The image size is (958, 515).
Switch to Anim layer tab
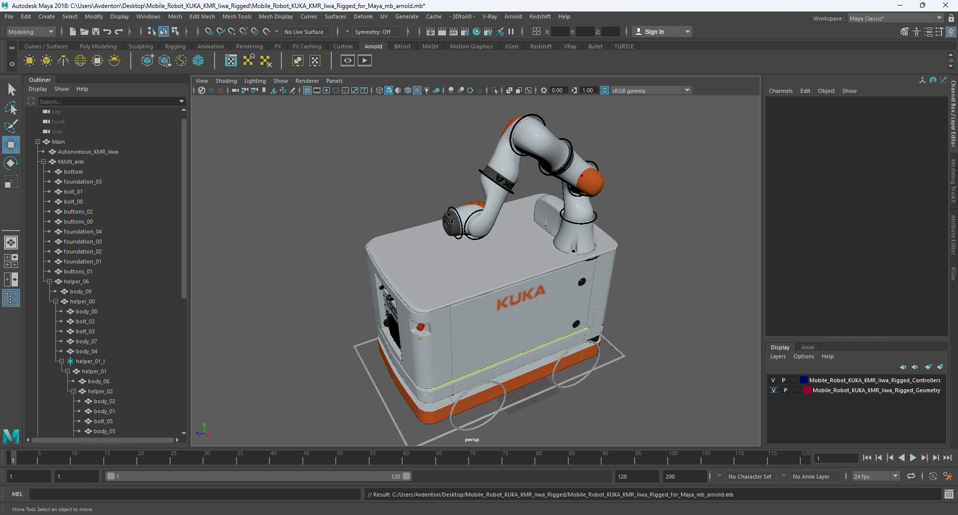pyautogui.click(x=807, y=347)
